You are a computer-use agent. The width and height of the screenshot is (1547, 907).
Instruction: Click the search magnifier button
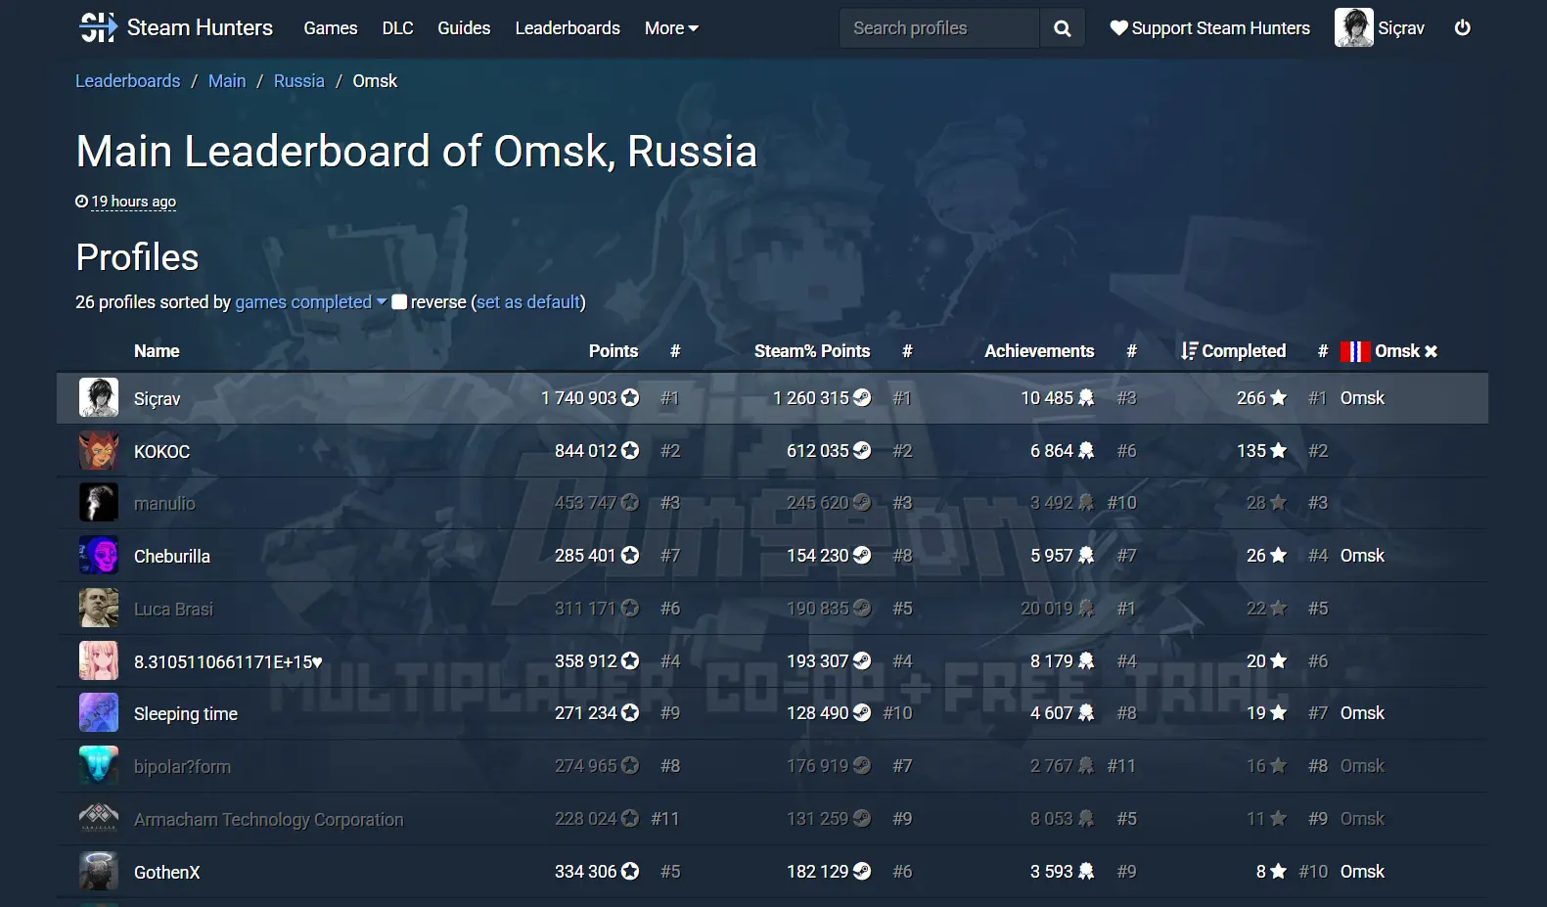pyautogui.click(x=1062, y=28)
